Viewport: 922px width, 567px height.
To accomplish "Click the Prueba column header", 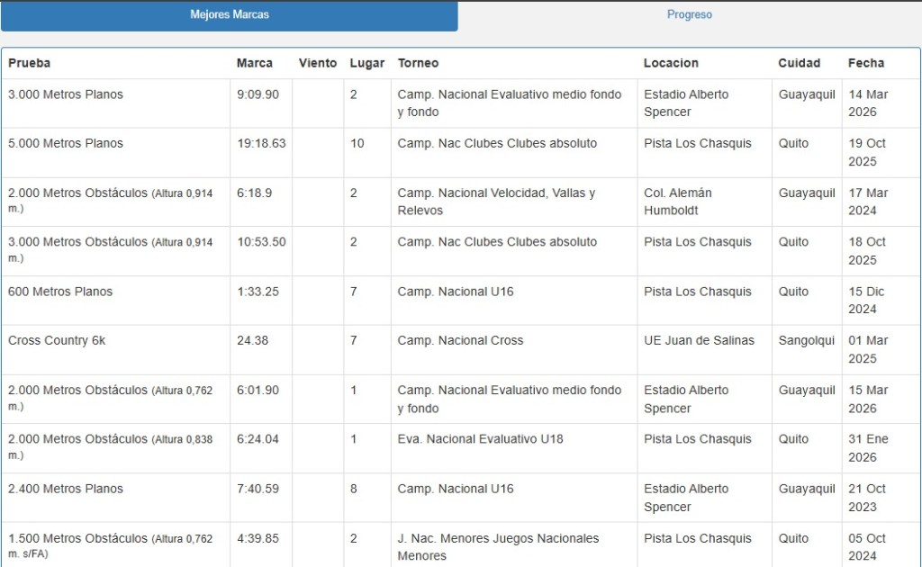I will click(30, 63).
